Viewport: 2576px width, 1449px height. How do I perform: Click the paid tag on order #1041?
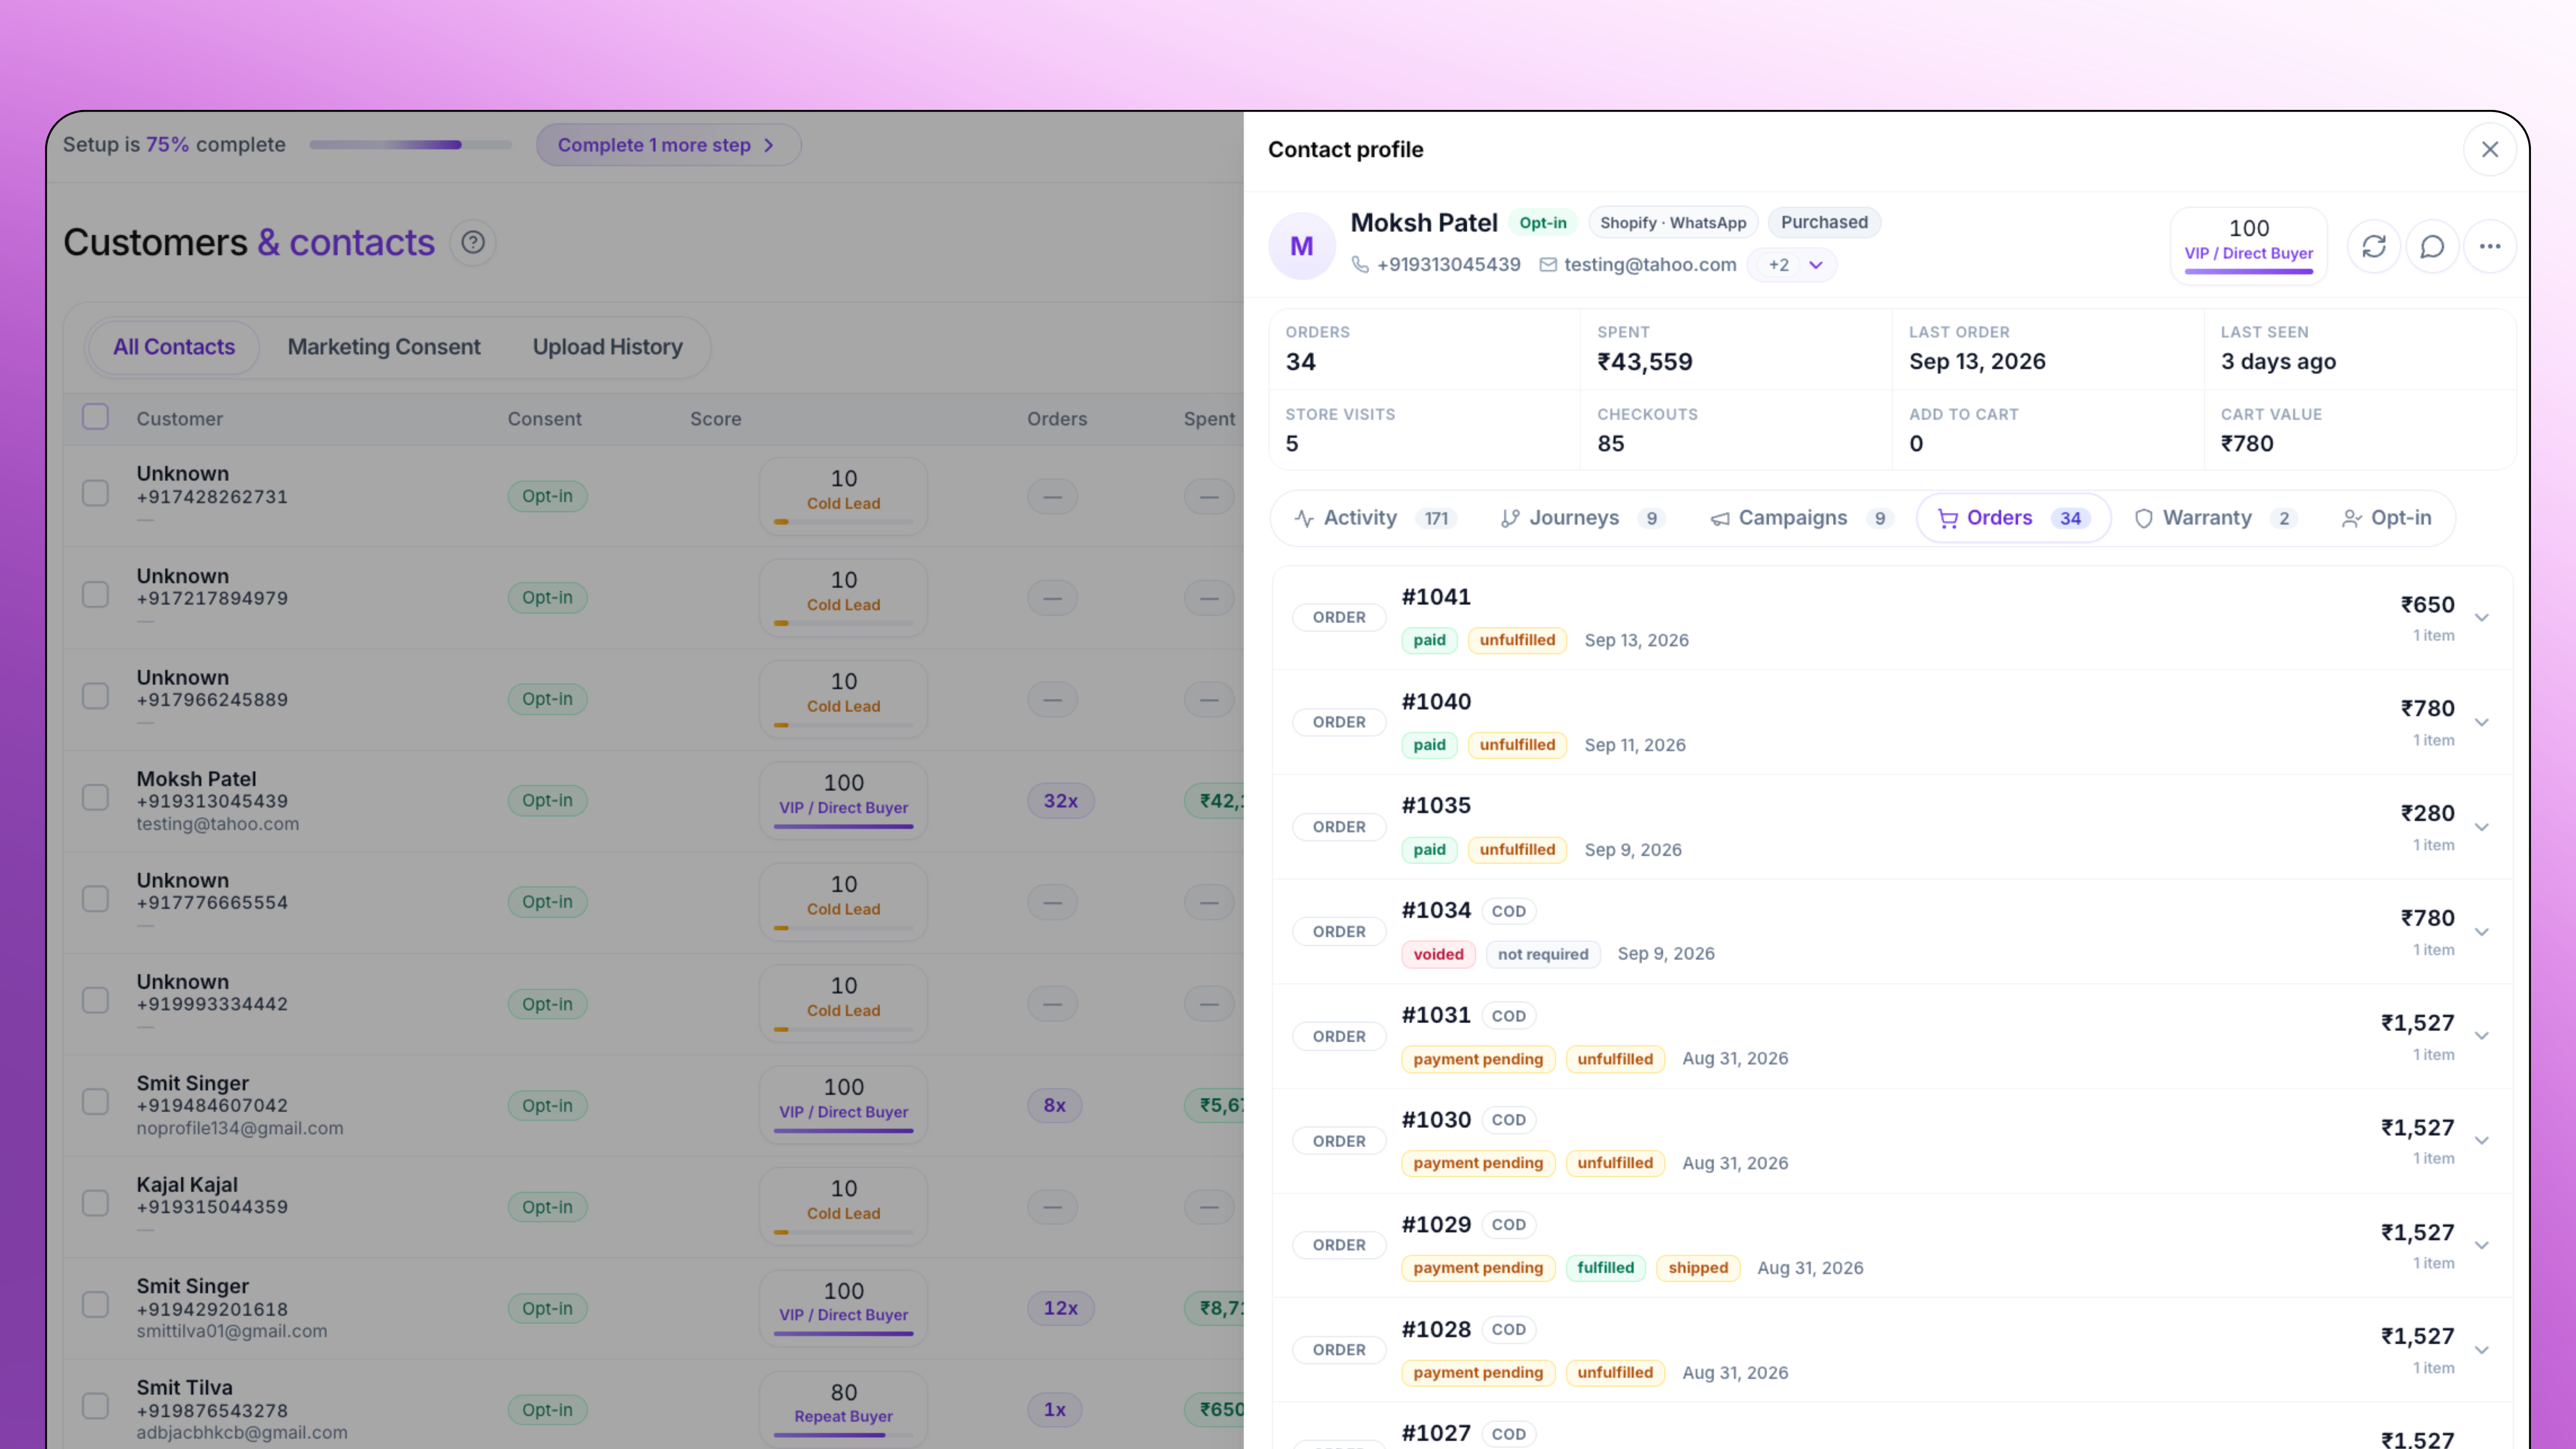click(x=1429, y=640)
